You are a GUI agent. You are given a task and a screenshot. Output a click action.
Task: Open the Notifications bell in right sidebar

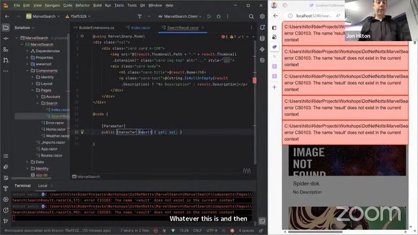point(262,27)
